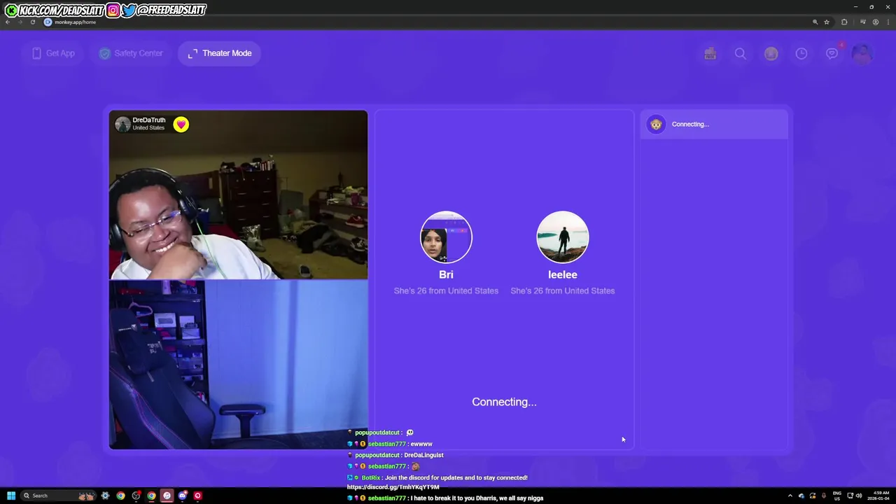Open the magnifier search icon in Monkey header
This screenshot has width=896, height=504.
tap(740, 54)
